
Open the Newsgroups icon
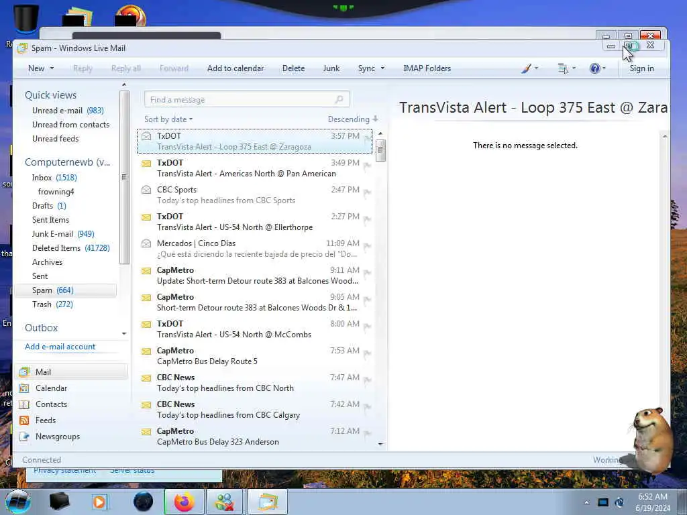tap(24, 437)
